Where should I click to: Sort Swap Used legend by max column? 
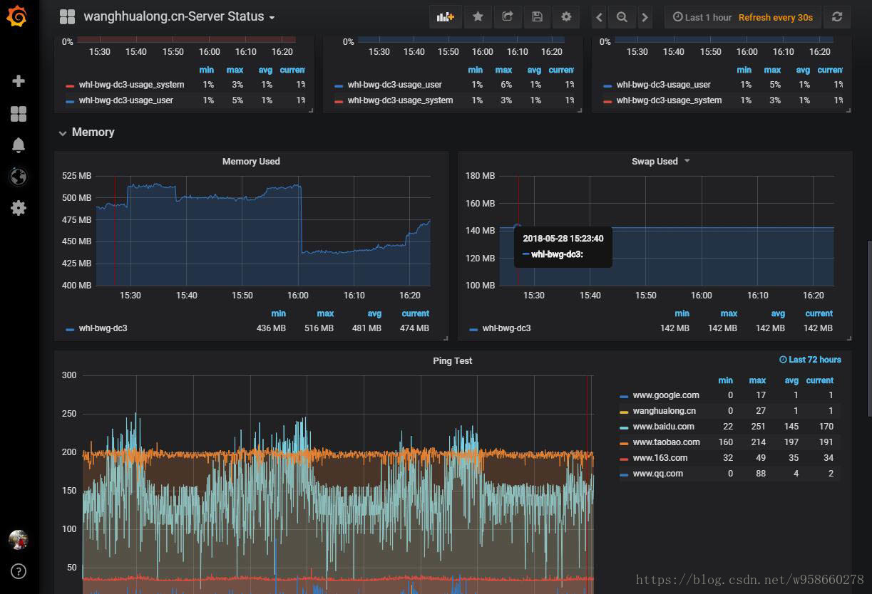click(x=729, y=313)
